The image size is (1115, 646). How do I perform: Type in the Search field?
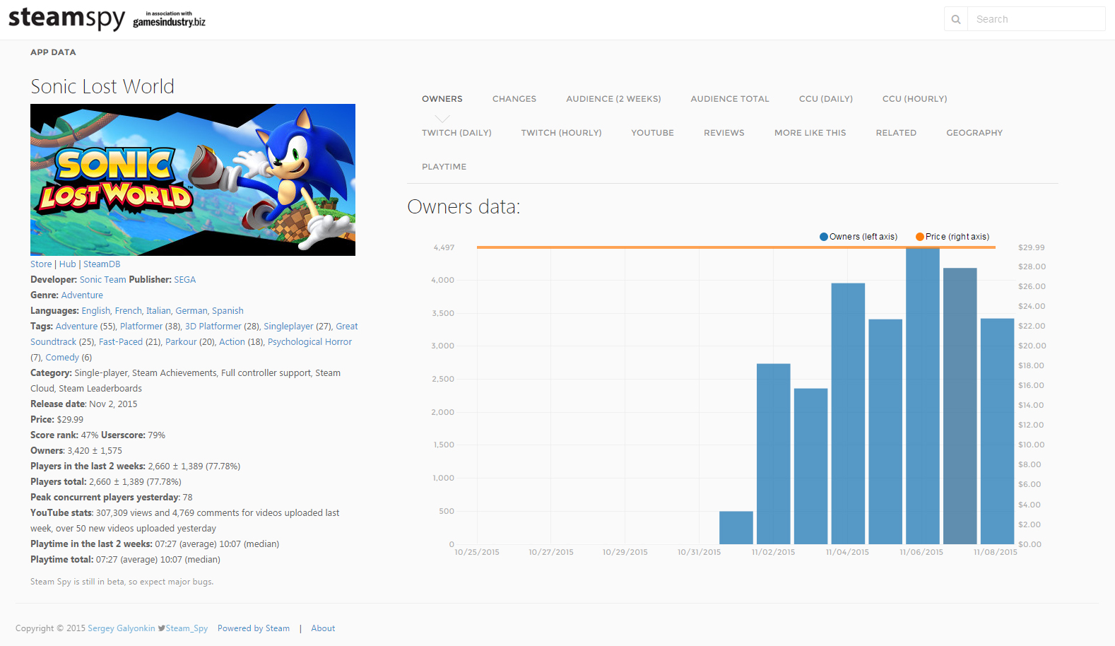[1035, 19]
